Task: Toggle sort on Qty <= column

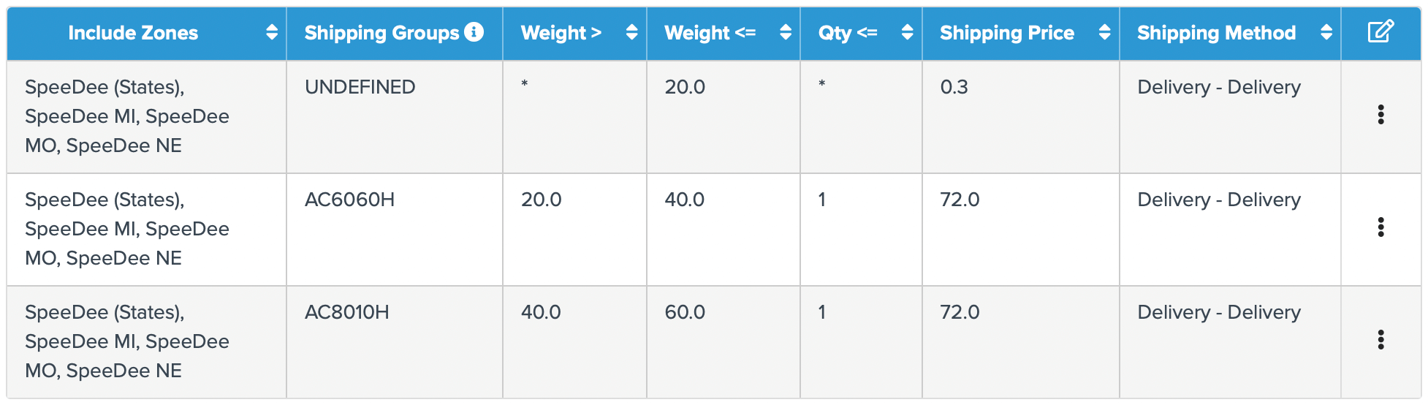Action: click(907, 32)
